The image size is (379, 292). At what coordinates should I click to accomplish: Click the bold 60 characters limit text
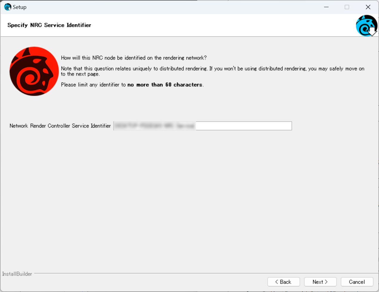tap(165, 85)
